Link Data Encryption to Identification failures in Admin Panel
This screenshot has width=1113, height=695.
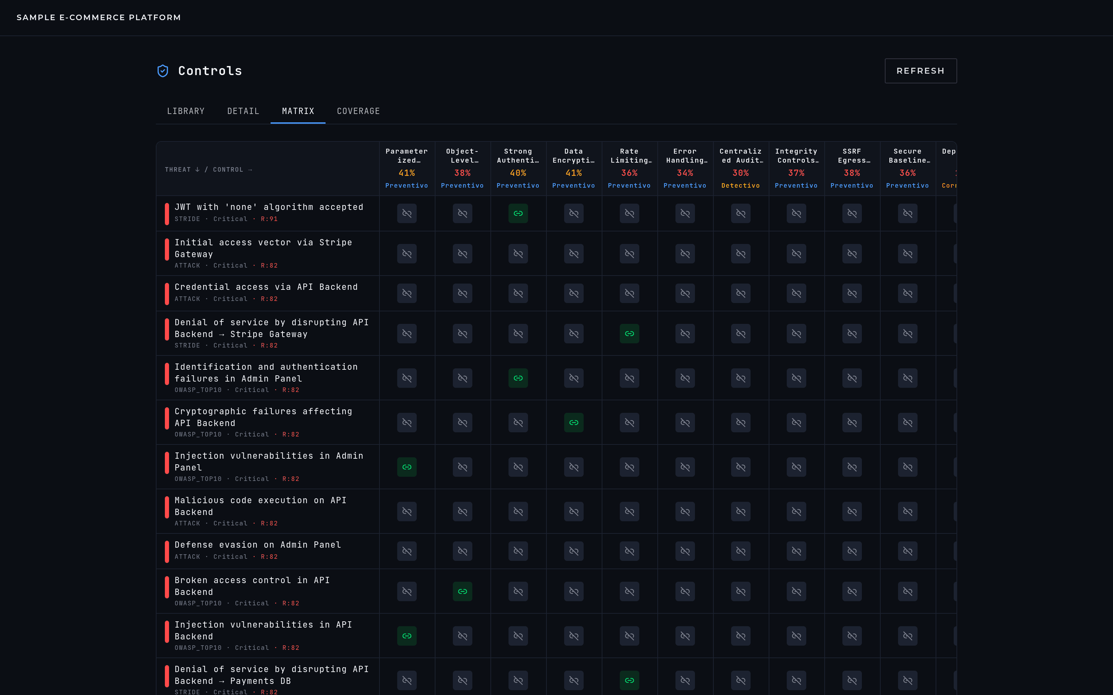coord(574,378)
